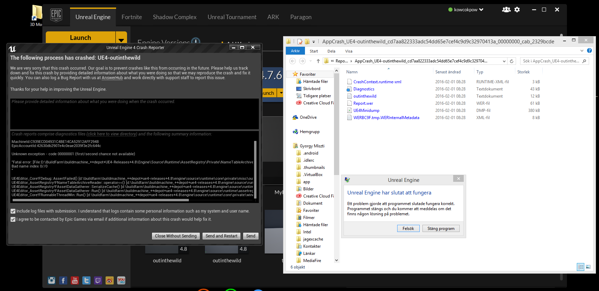The image size is (599, 291).
Task: Select the .VirtualBox folder in tree
Action: point(309,175)
